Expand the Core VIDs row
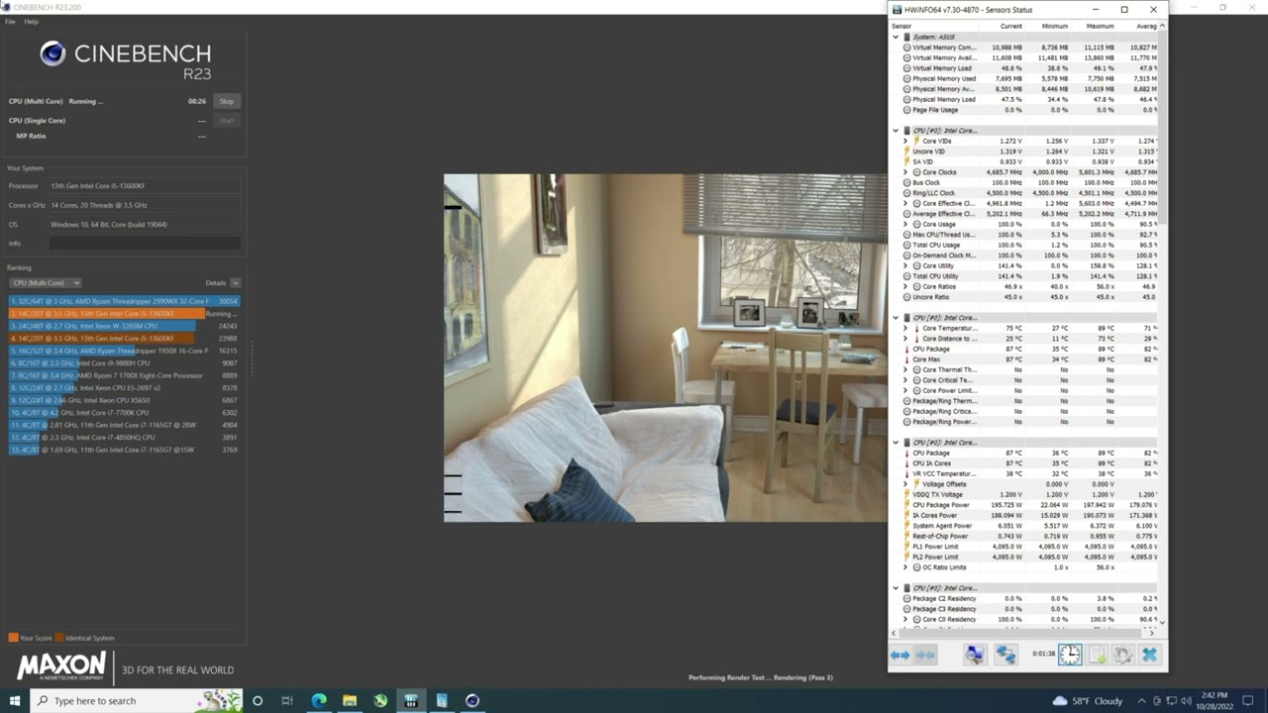This screenshot has height=713, width=1268. pos(905,141)
